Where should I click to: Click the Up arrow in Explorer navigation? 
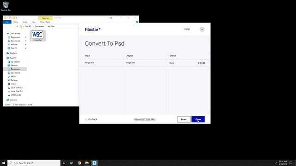coord(17,26)
